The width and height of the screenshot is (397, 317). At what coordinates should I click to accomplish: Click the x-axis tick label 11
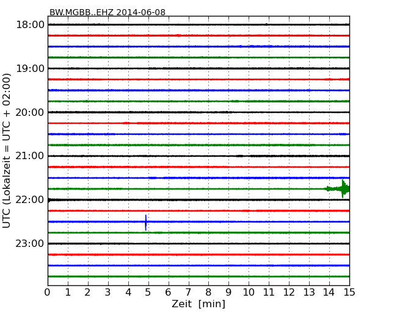tap(269, 293)
